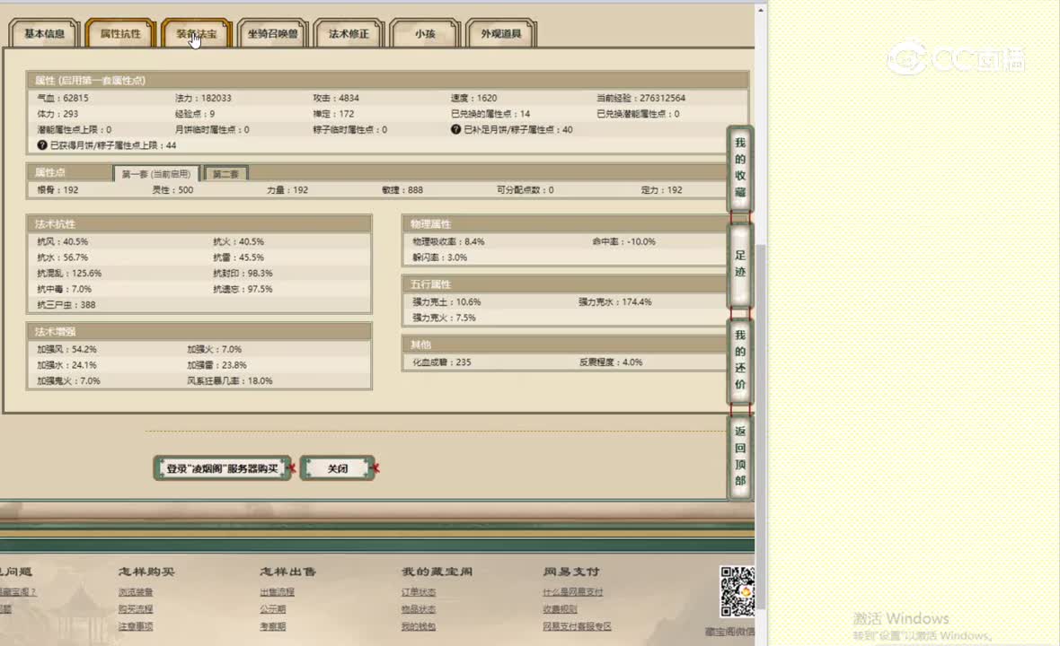
Task: Select the 气血：62815 value
Action: [x=63, y=98]
